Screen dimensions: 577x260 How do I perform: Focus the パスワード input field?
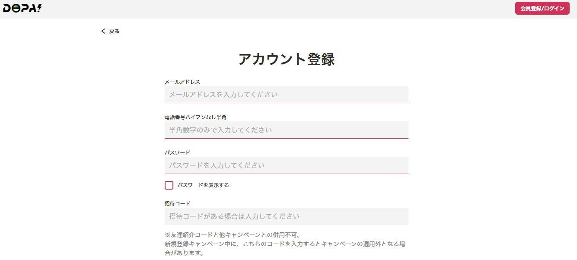pyautogui.click(x=286, y=165)
